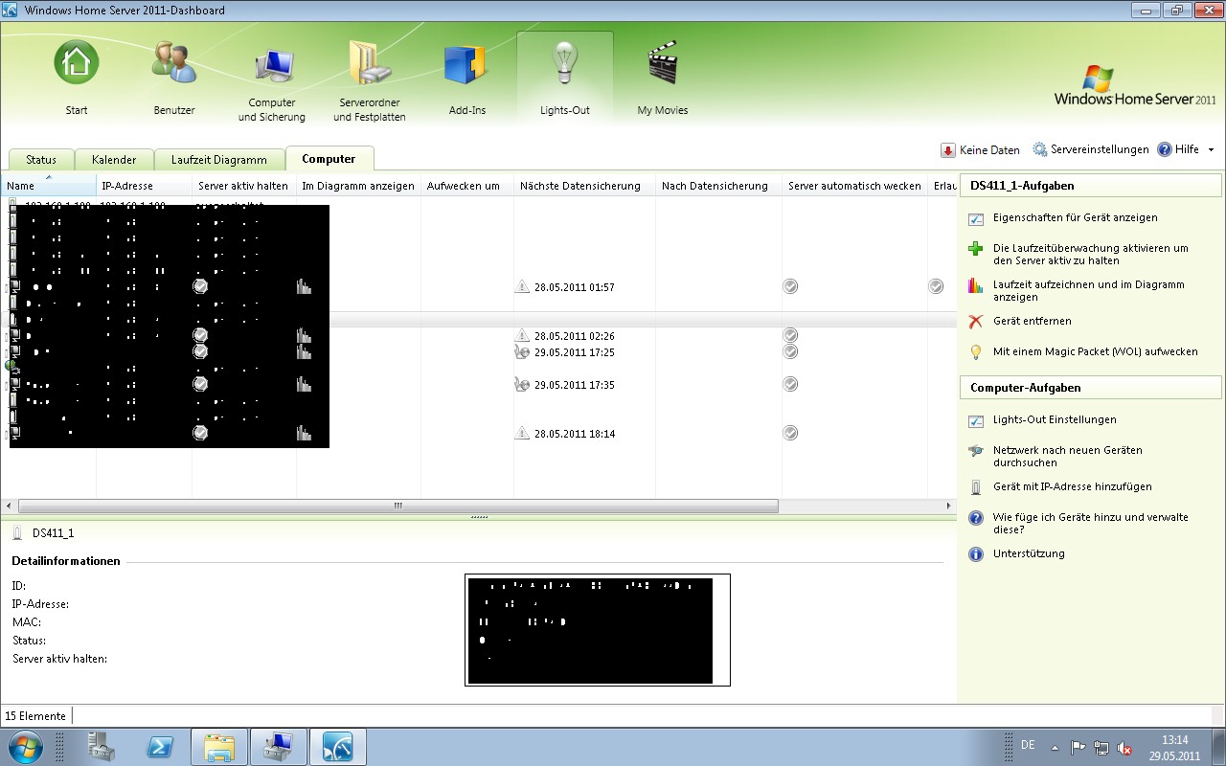The width and height of the screenshot is (1226, 766).
Task: Sort by Server automatisch wecken column
Action: click(854, 186)
